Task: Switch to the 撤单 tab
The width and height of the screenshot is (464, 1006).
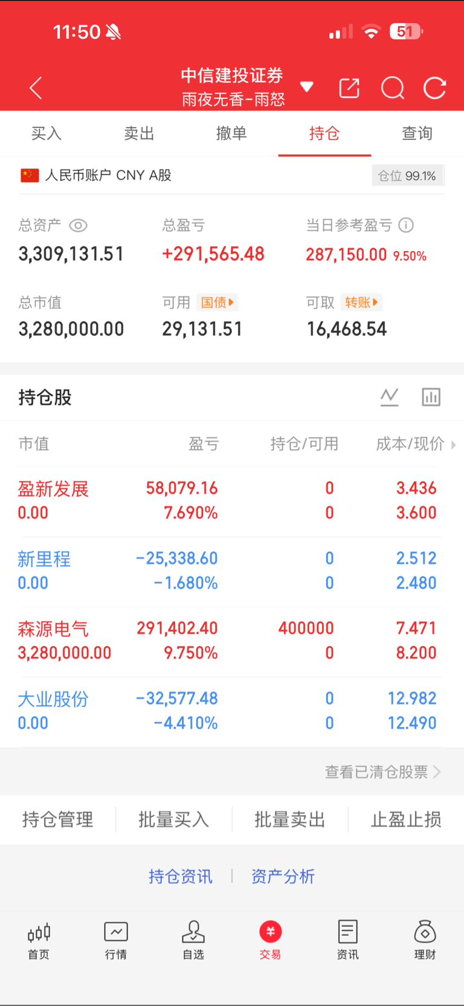Action: click(231, 134)
